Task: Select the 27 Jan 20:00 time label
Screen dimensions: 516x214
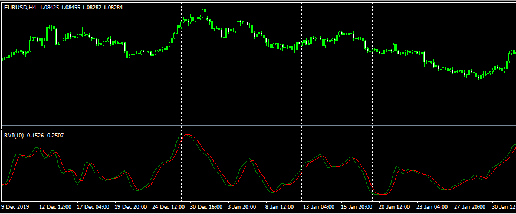Action: pos(469,207)
